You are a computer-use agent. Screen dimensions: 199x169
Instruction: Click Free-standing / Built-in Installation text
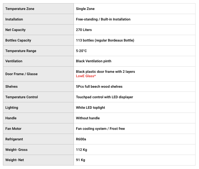[103, 19]
